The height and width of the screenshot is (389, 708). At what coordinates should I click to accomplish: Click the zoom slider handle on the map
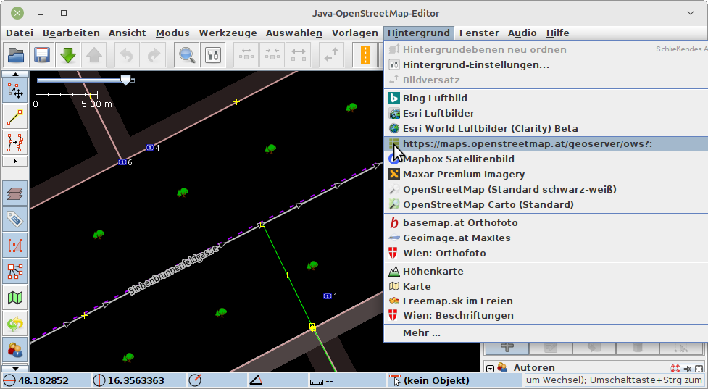125,80
